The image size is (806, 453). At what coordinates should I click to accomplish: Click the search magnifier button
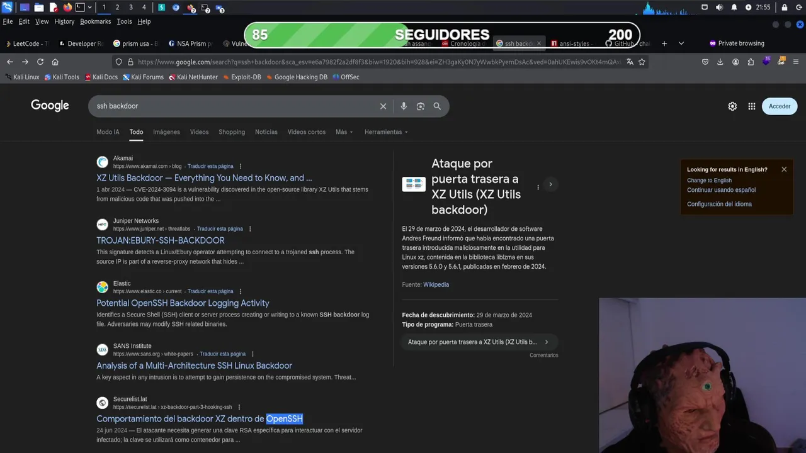tap(437, 106)
